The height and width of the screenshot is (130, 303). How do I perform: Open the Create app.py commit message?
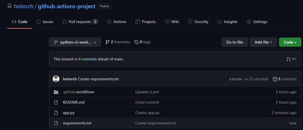(147, 113)
